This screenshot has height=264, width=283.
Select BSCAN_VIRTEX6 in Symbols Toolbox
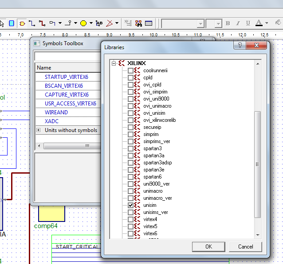[64, 86]
